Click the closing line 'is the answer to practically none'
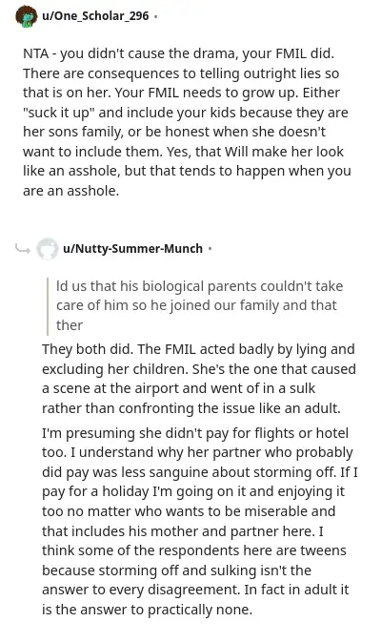The width and height of the screenshot is (381, 643). (x=147, y=610)
